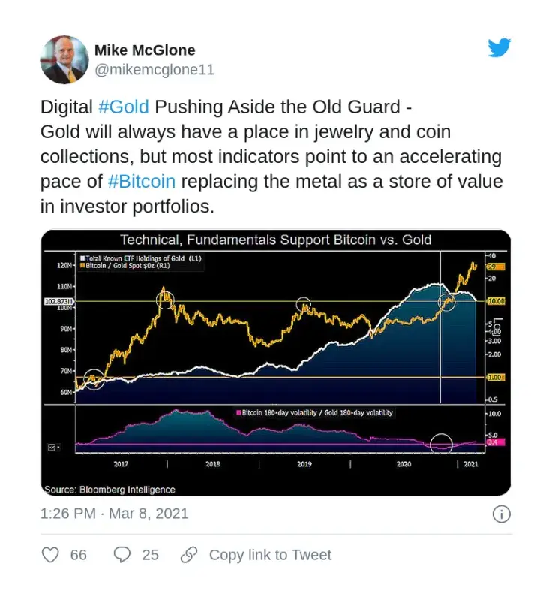Click the 25 replies count
This screenshot has width=552, height=600.
(x=150, y=555)
